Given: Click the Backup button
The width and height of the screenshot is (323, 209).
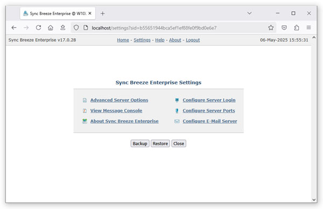Looking at the screenshot, I should point(140,143).
